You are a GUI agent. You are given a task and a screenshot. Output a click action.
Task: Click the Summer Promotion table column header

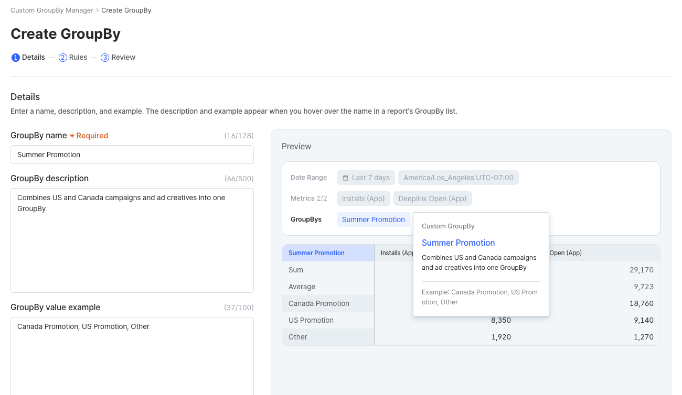(328, 253)
